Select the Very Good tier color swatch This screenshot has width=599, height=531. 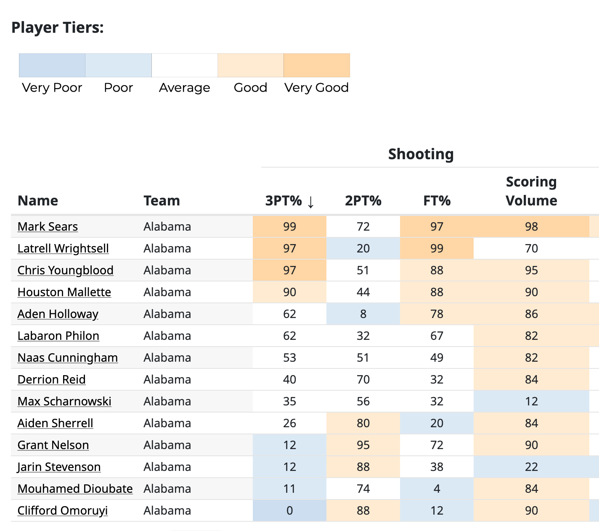click(316, 65)
